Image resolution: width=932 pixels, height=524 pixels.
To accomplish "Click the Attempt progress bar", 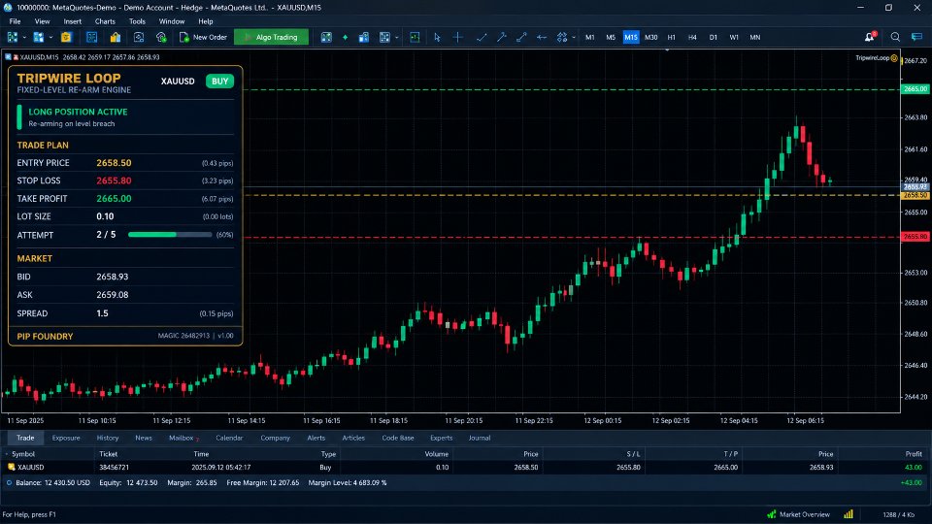I will (x=170, y=235).
